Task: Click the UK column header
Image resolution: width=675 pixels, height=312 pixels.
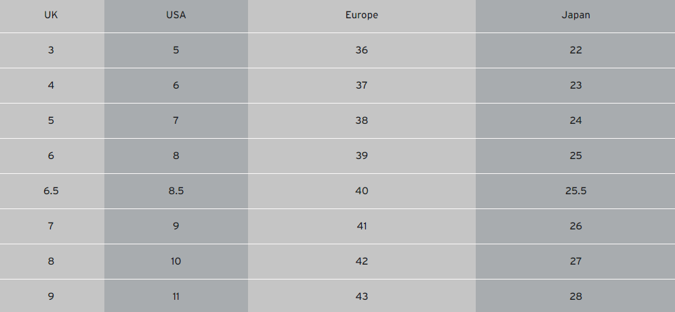Action: pyautogui.click(x=51, y=15)
